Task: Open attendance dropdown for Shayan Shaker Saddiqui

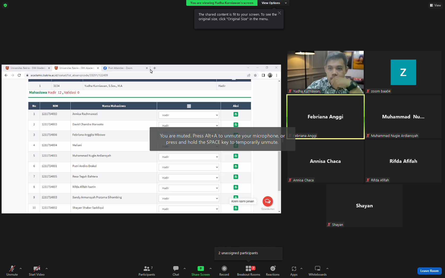Action: (x=189, y=209)
